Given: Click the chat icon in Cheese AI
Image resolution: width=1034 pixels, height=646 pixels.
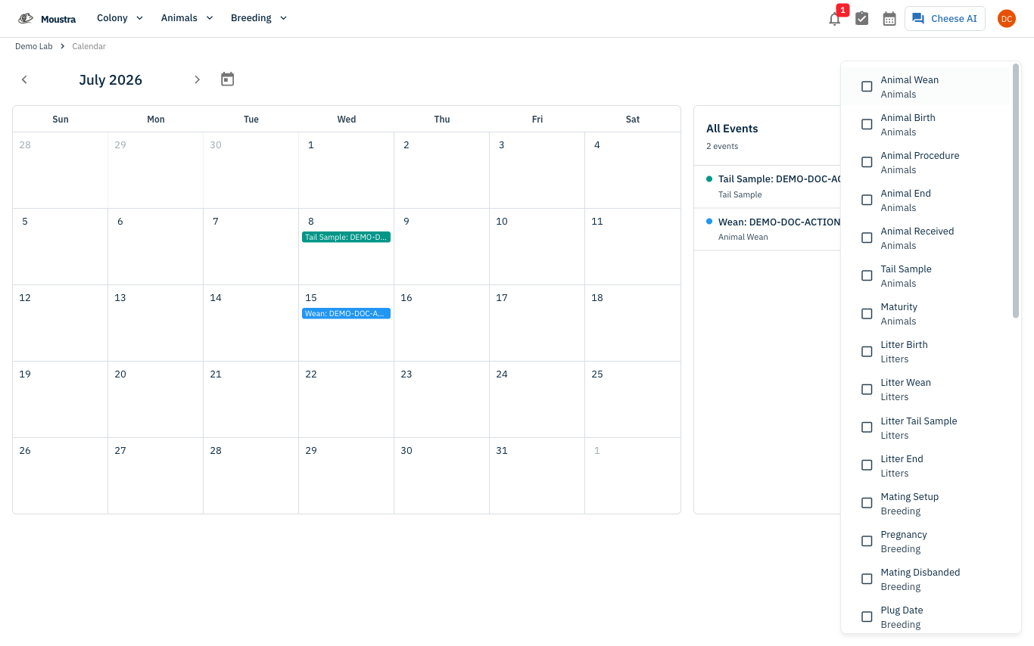Looking at the screenshot, I should tap(918, 19).
